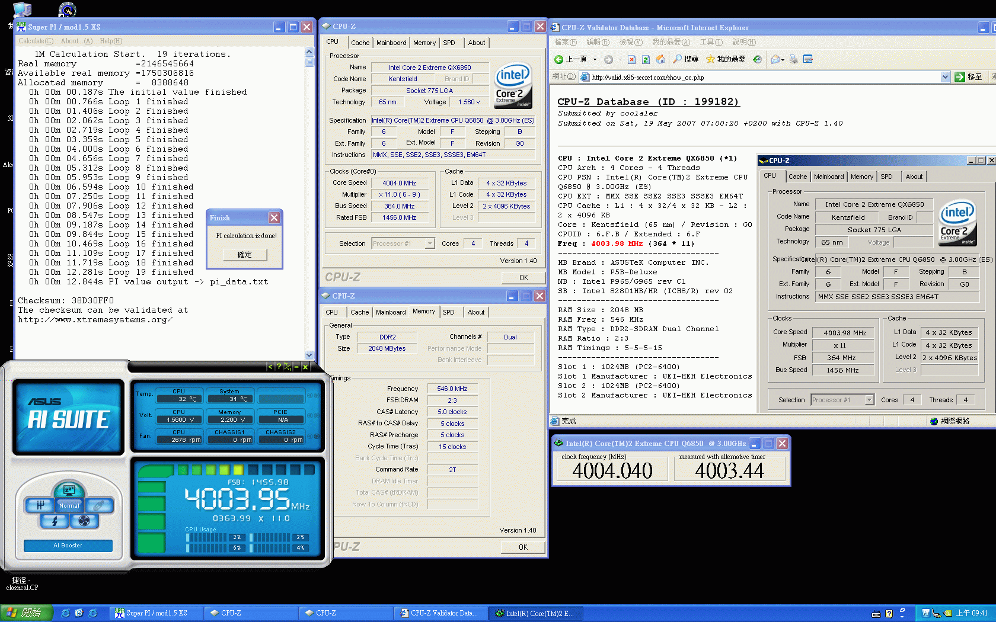The image size is (996, 622).
Task: Click IE Back arrow icon
Action: coord(558,59)
